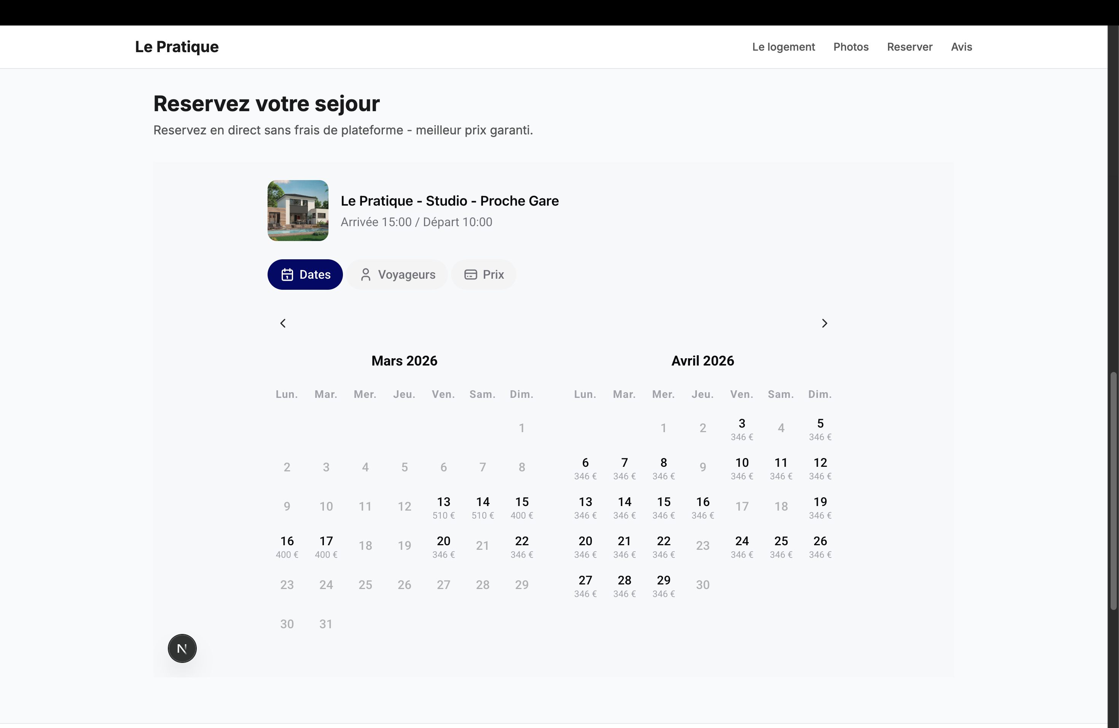This screenshot has height=728, width=1119.
Task: Pick April 19 date cell
Action: [x=820, y=507]
